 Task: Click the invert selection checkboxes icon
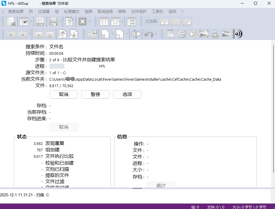coord(136,34)
